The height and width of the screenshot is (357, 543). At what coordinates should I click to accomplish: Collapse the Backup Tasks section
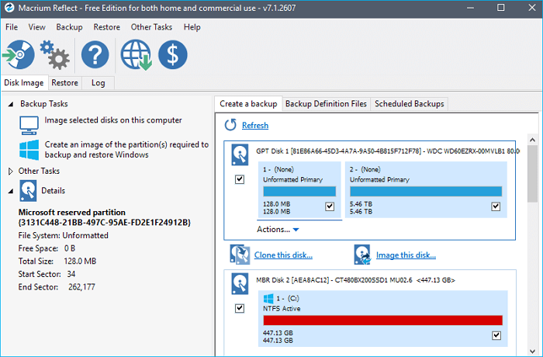point(11,103)
